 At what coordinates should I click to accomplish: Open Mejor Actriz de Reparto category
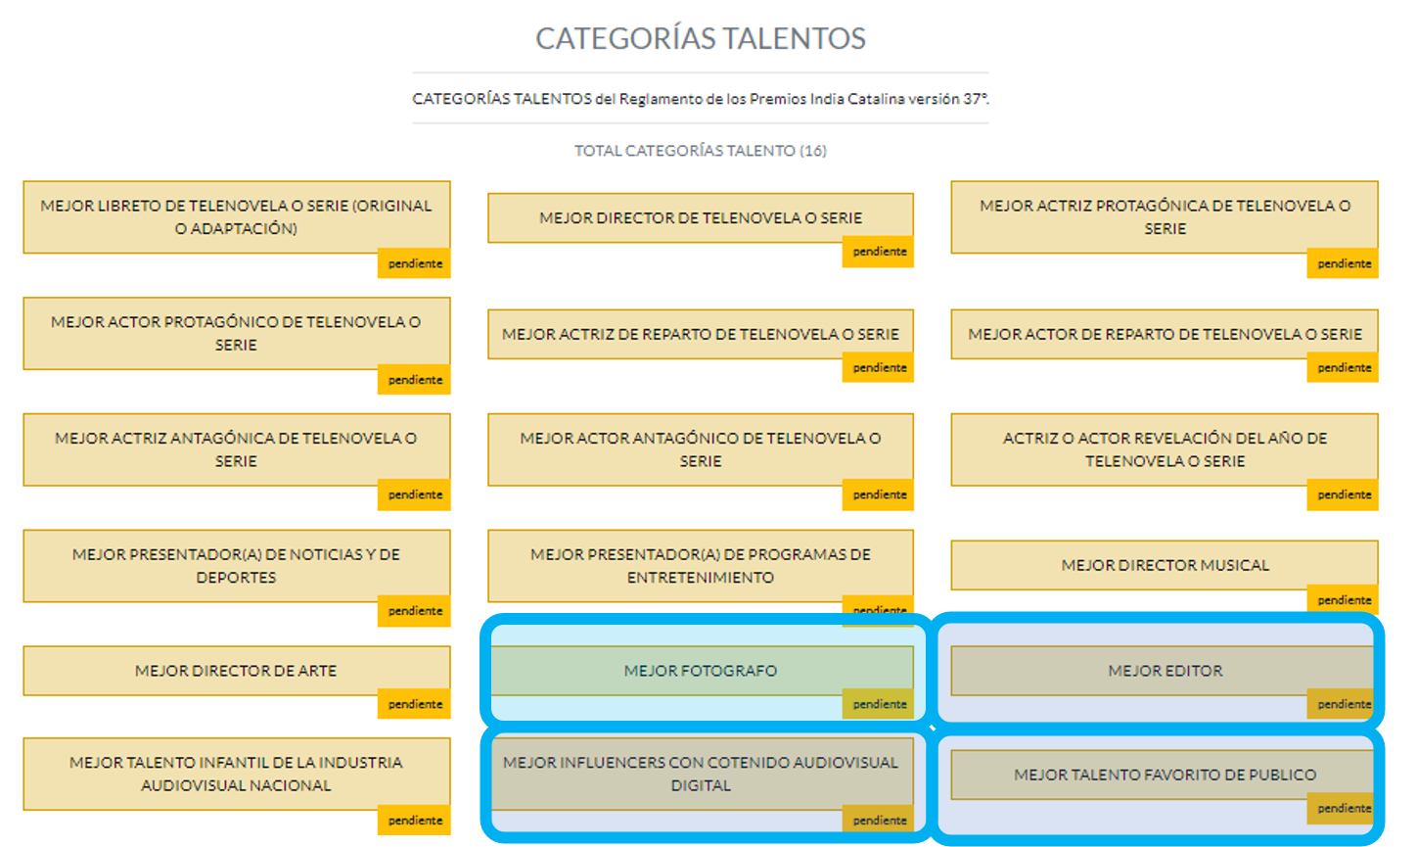pyautogui.click(x=701, y=334)
